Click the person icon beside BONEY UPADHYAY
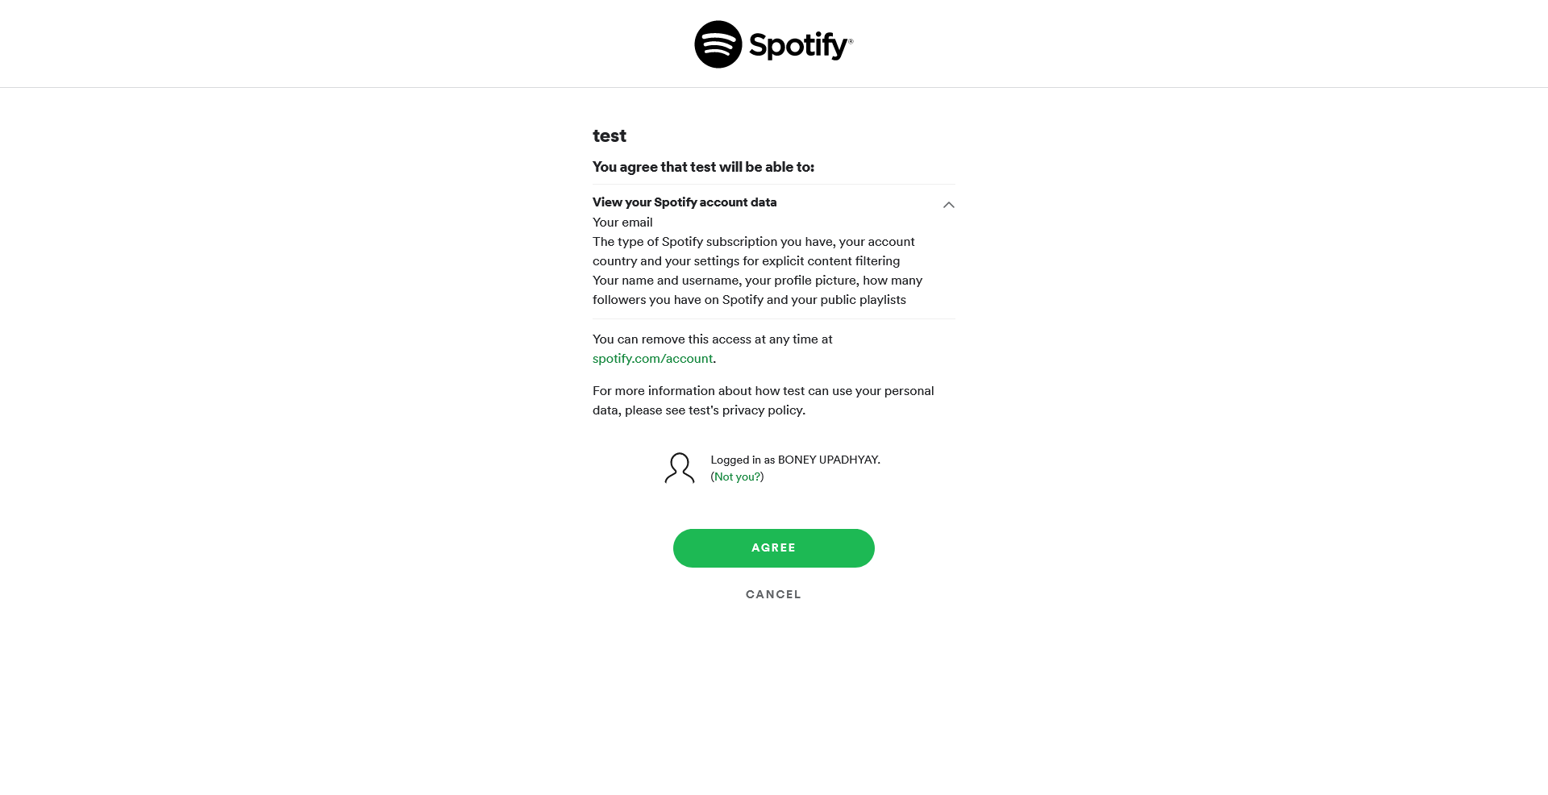Screen dimensions: 1548x795 (680, 468)
